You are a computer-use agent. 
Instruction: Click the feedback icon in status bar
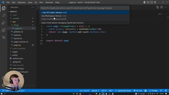[x=161, y=91]
